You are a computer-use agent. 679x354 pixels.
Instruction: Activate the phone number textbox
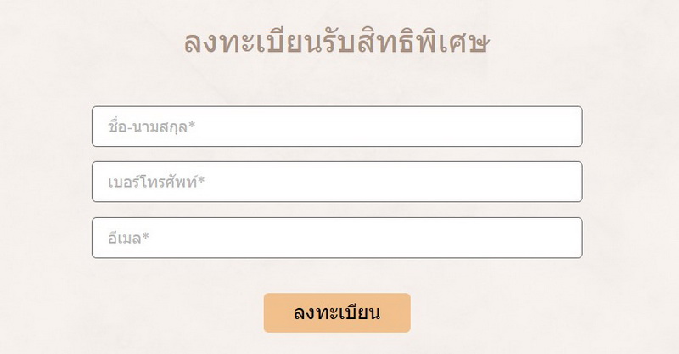(x=337, y=182)
